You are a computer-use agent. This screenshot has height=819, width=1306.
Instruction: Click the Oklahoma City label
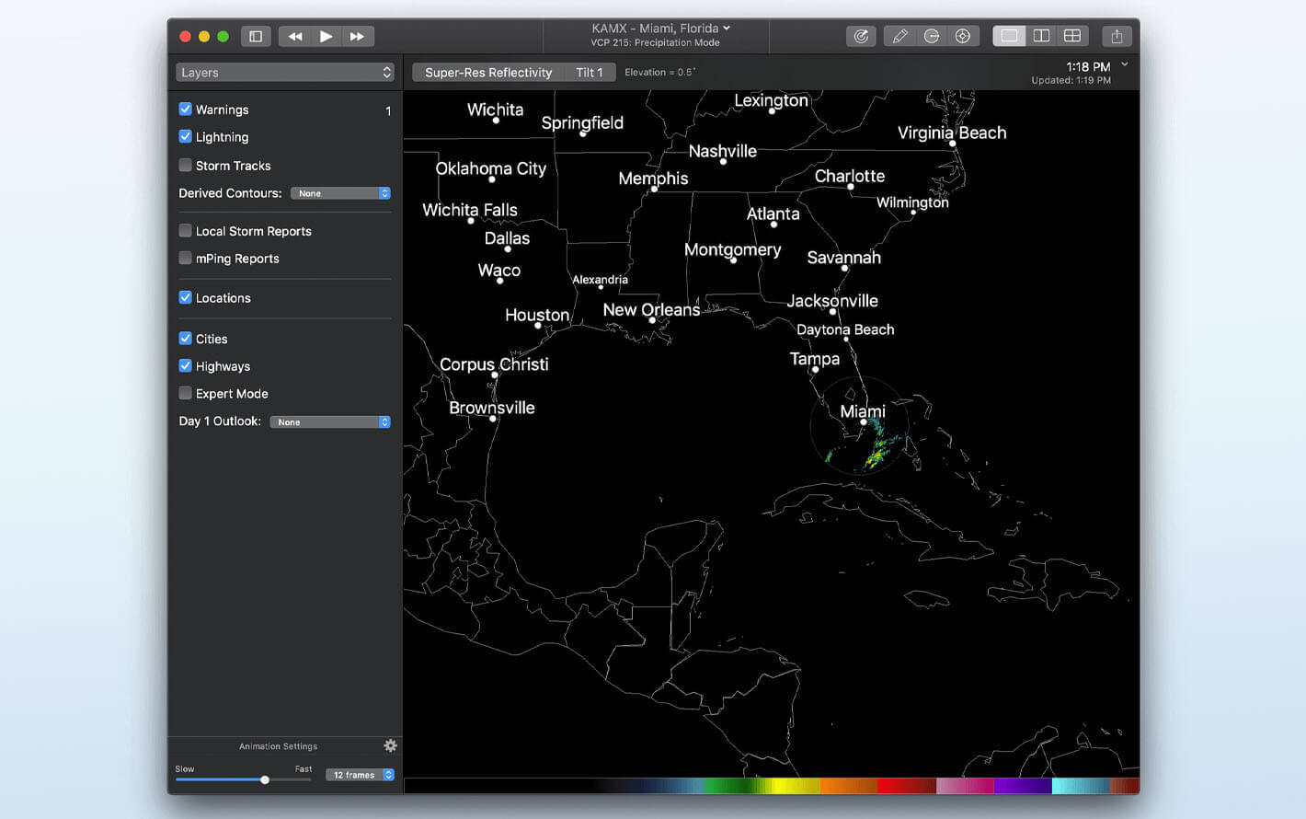click(491, 168)
